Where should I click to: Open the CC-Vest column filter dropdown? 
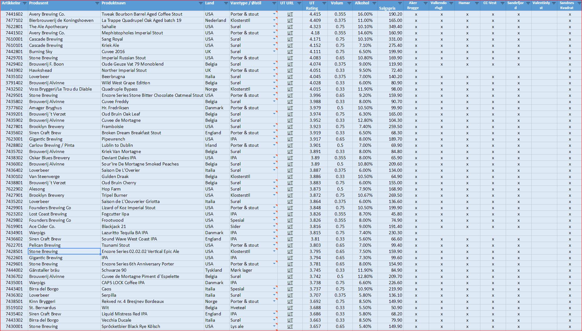tap(502, 3)
